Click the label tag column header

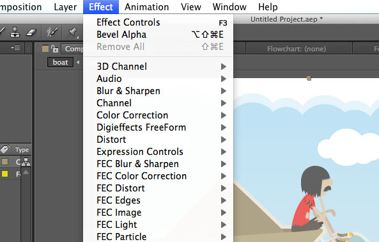click(5, 149)
